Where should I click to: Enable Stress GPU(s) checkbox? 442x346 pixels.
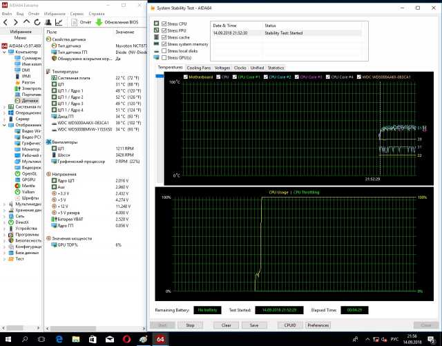[x=164, y=57]
